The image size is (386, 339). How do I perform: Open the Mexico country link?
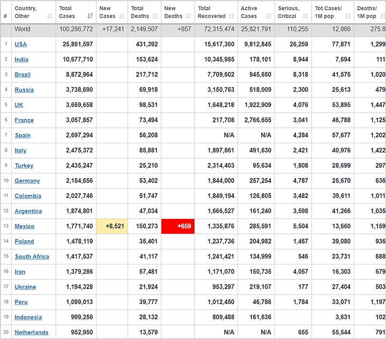(24, 226)
